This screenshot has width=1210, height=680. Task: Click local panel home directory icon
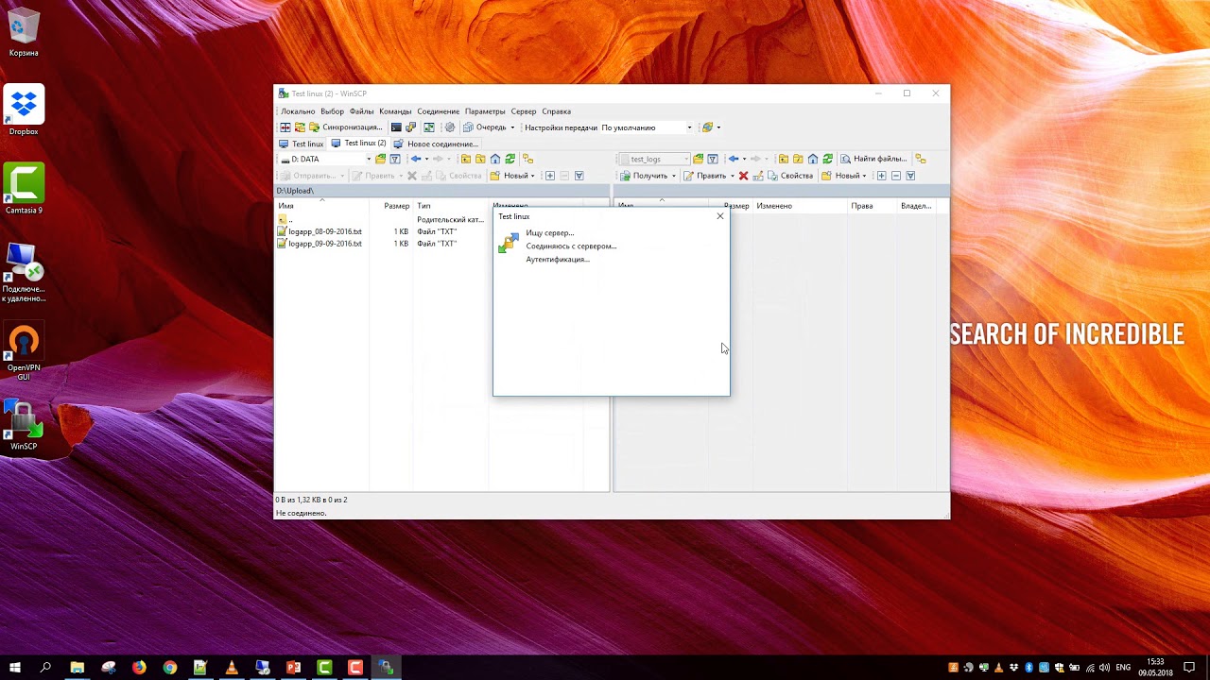tap(495, 159)
